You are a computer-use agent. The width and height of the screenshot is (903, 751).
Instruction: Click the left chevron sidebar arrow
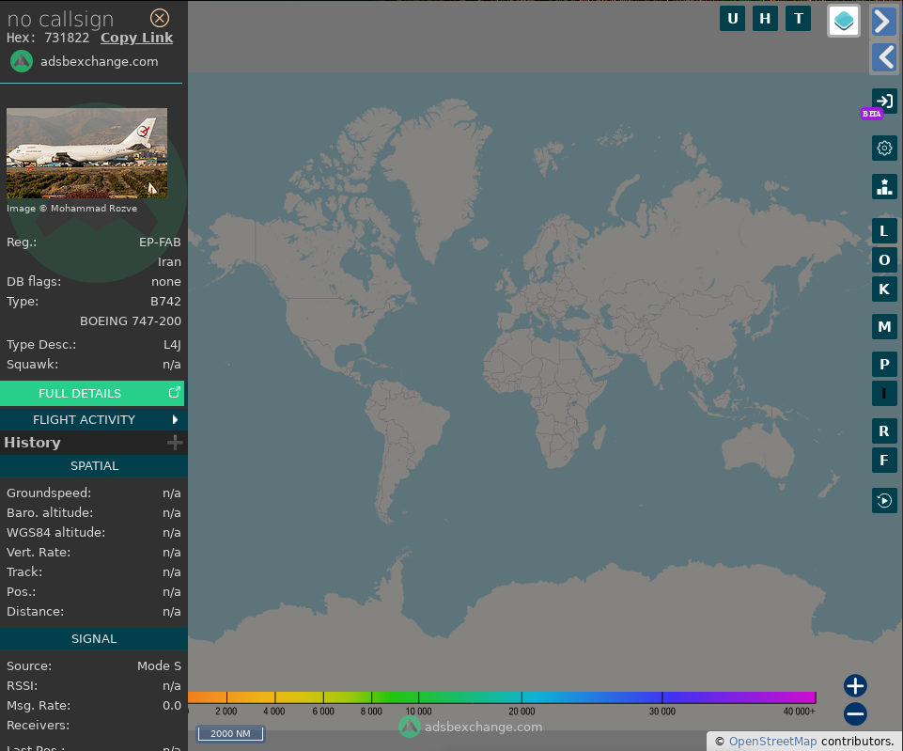(x=884, y=57)
